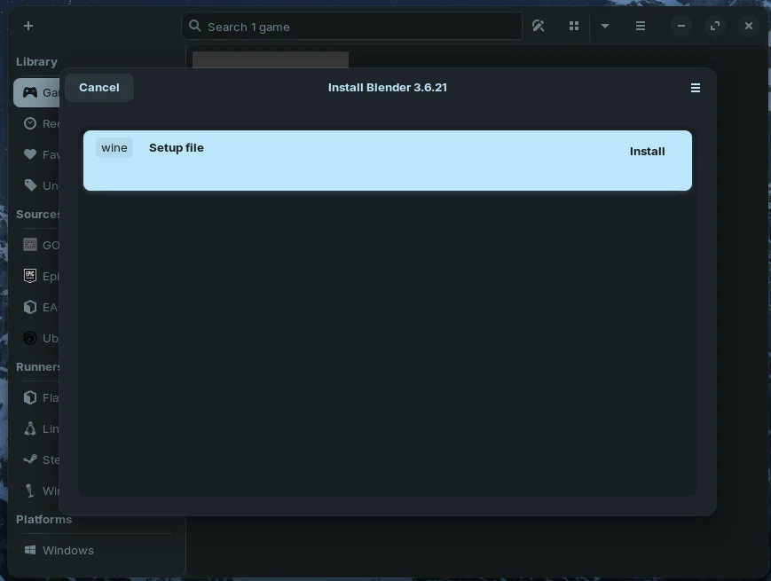
Task: Select the wine Setup file row
Action: [388, 161]
